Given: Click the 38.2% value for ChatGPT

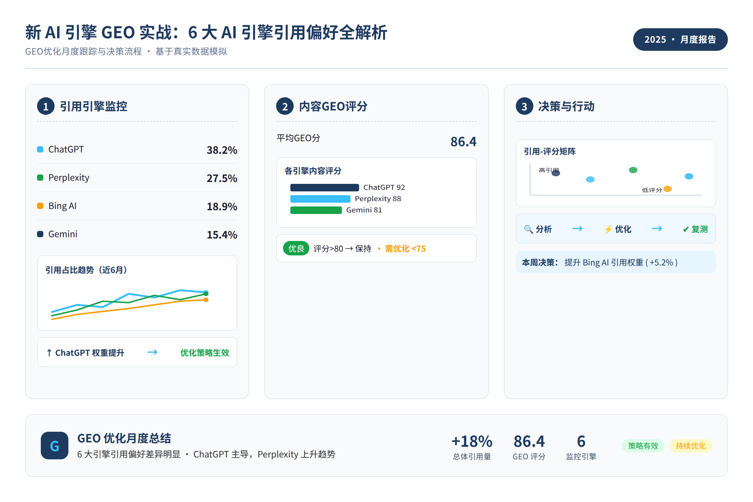Looking at the screenshot, I should (x=222, y=150).
